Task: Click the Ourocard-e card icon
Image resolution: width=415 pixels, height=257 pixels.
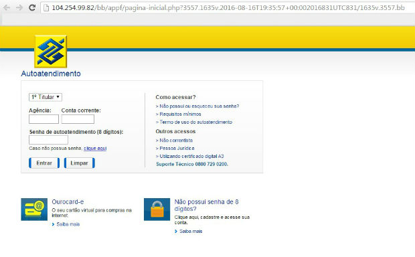Action: click(34, 209)
